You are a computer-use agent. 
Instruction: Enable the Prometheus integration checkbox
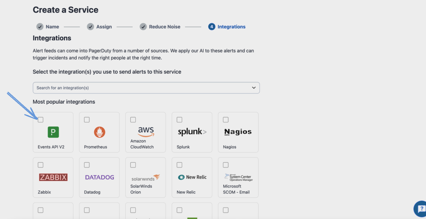pyautogui.click(x=87, y=120)
